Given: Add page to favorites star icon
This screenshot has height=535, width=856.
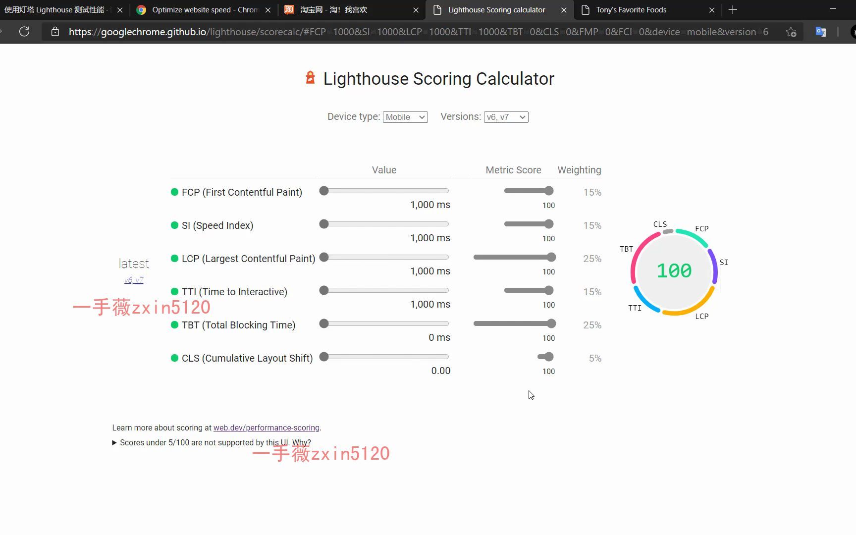Looking at the screenshot, I should click(x=791, y=32).
